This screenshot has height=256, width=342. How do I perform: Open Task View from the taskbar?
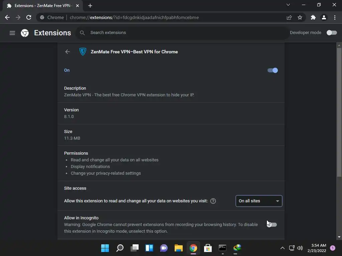(x=135, y=248)
